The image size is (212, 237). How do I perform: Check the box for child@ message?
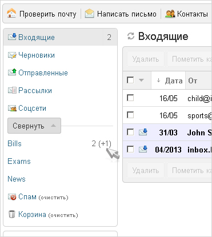tap(130, 98)
